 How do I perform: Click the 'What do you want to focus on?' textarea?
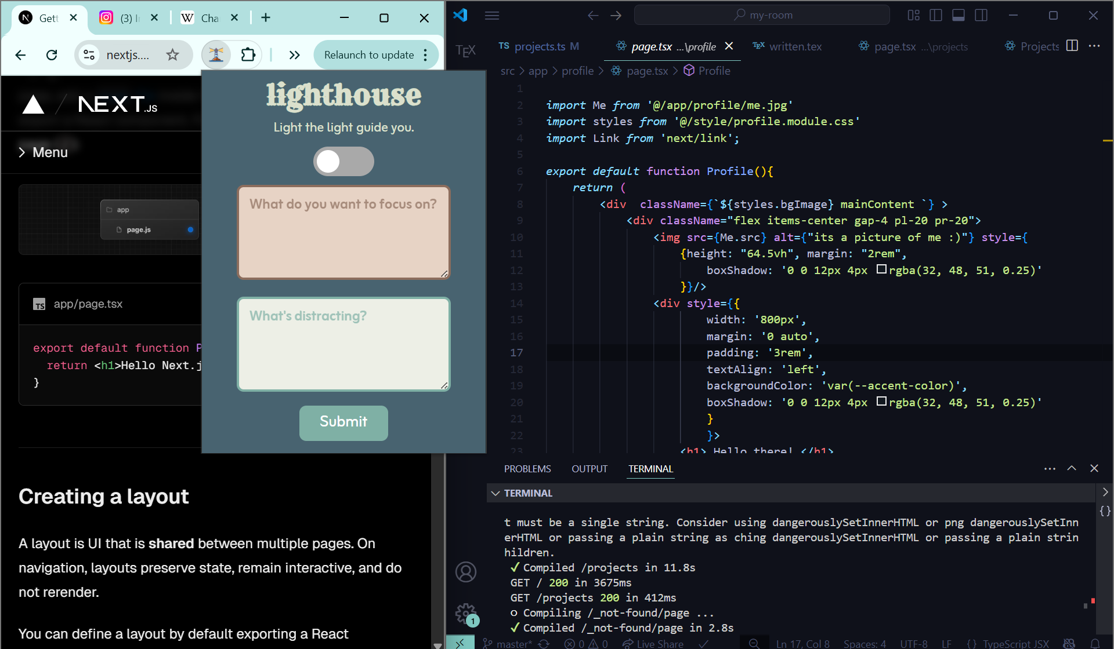pyautogui.click(x=343, y=232)
